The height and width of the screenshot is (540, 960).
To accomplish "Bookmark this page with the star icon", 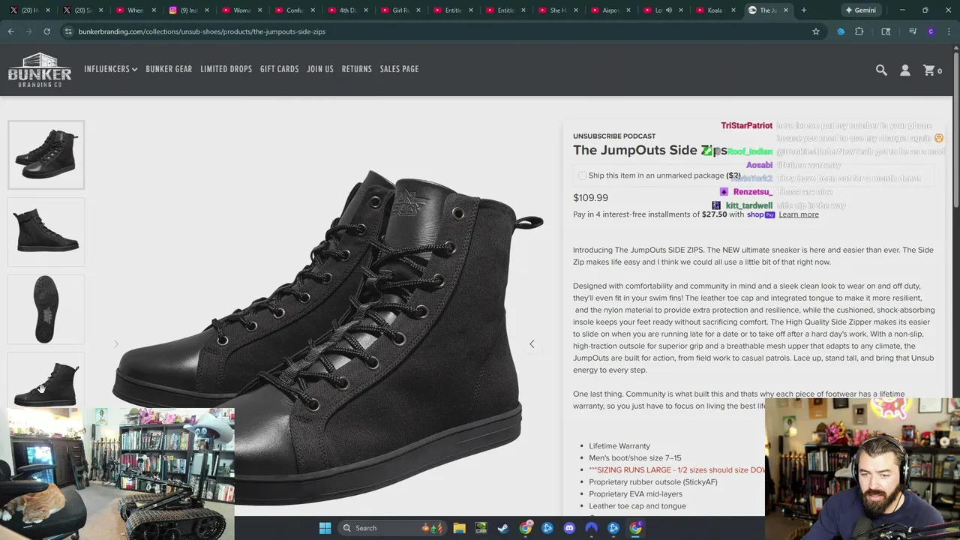I will 816,31.
